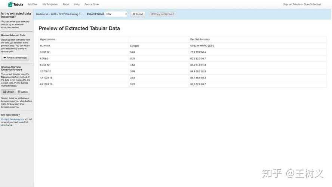
Task: Click the Tabula brand name text
Action: point(18,4)
